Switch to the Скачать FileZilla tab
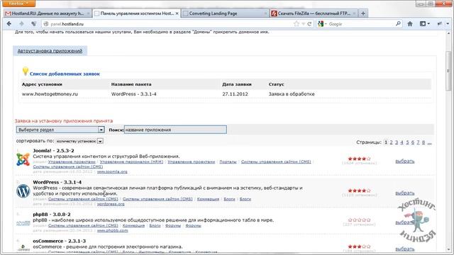This screenshot has width=454, height=255. click(314, 13)
